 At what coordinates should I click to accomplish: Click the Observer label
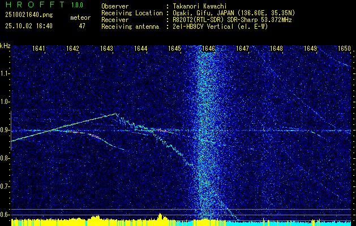point(115,6)
